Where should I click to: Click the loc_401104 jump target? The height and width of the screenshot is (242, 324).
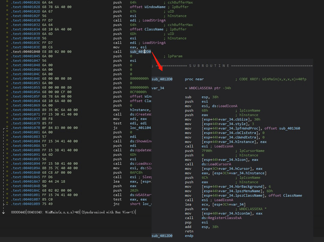click(x=140, y=128)
